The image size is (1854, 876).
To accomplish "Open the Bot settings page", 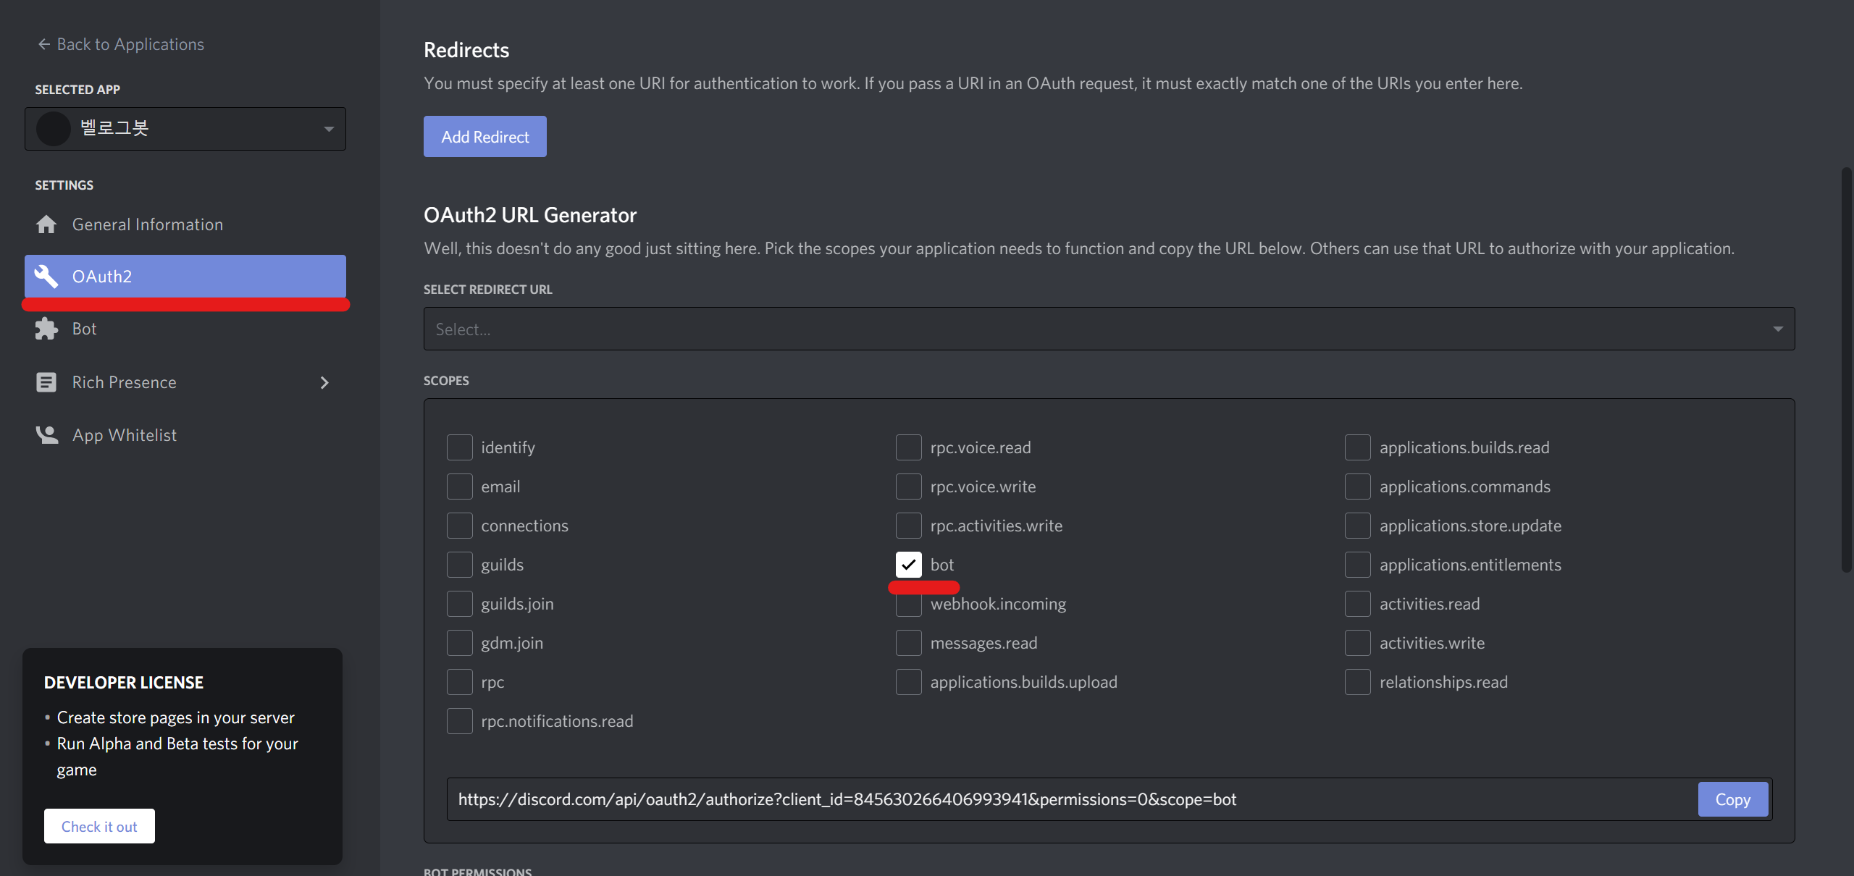I will (83, 328).
